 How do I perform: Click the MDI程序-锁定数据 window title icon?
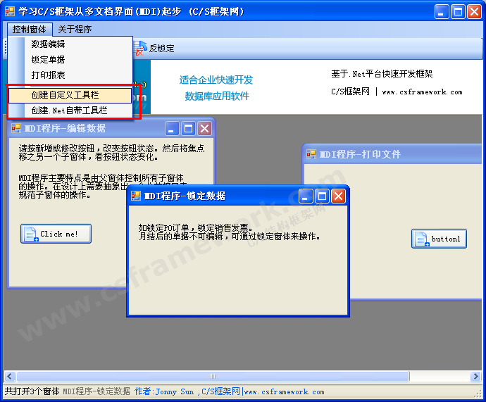[x=137, y=196]
